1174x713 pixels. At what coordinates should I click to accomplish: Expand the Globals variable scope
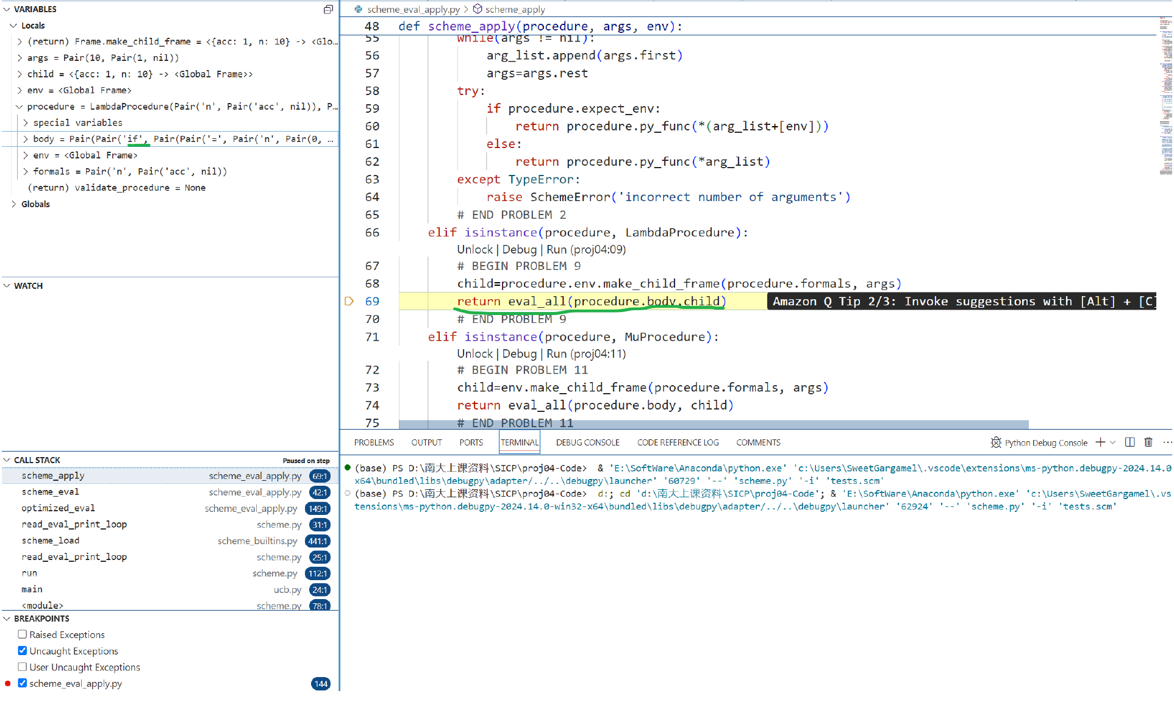click(x=13, y=204)
